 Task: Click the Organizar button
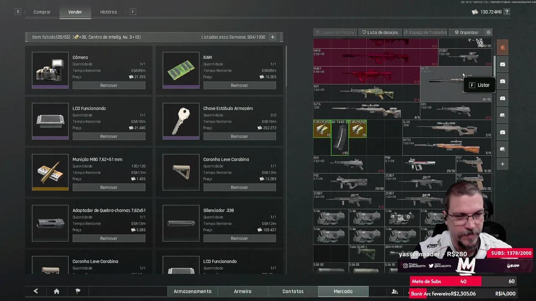point(466,32)
